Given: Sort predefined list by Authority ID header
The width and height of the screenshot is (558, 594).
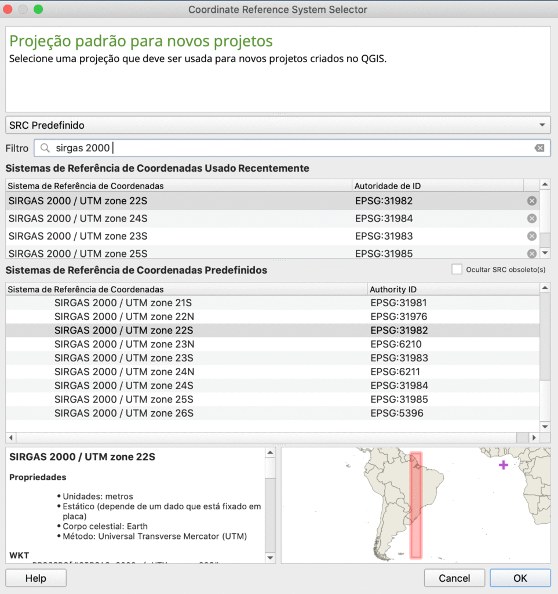Looking at the screenshot, I should [x=453, y=289].
